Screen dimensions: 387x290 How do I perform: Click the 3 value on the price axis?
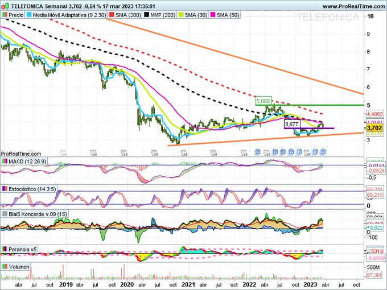368,140
